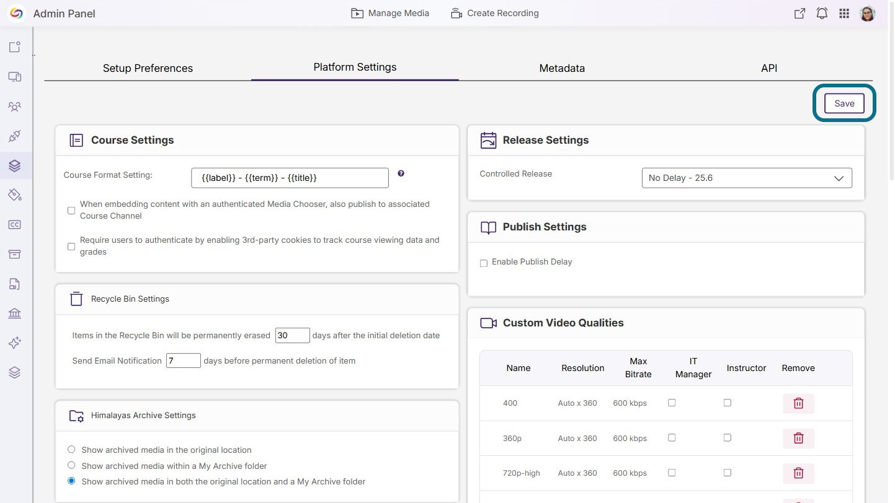Edit the recycle bin erase days field
The height and width of the screenshot is (503, 895).
292,335
